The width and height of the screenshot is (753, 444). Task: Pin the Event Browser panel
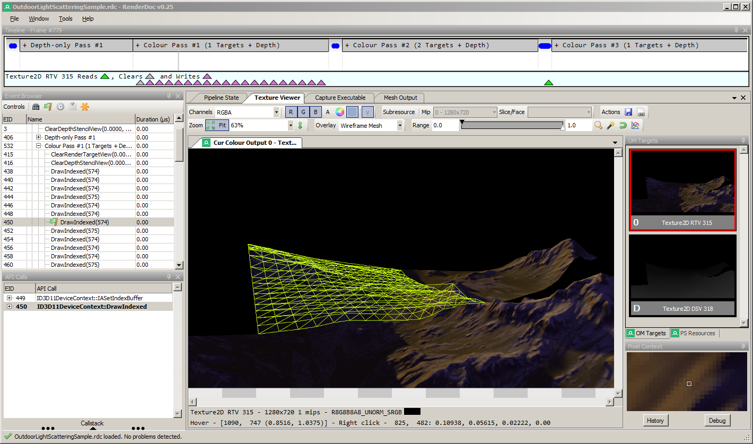tap(169, 96)
